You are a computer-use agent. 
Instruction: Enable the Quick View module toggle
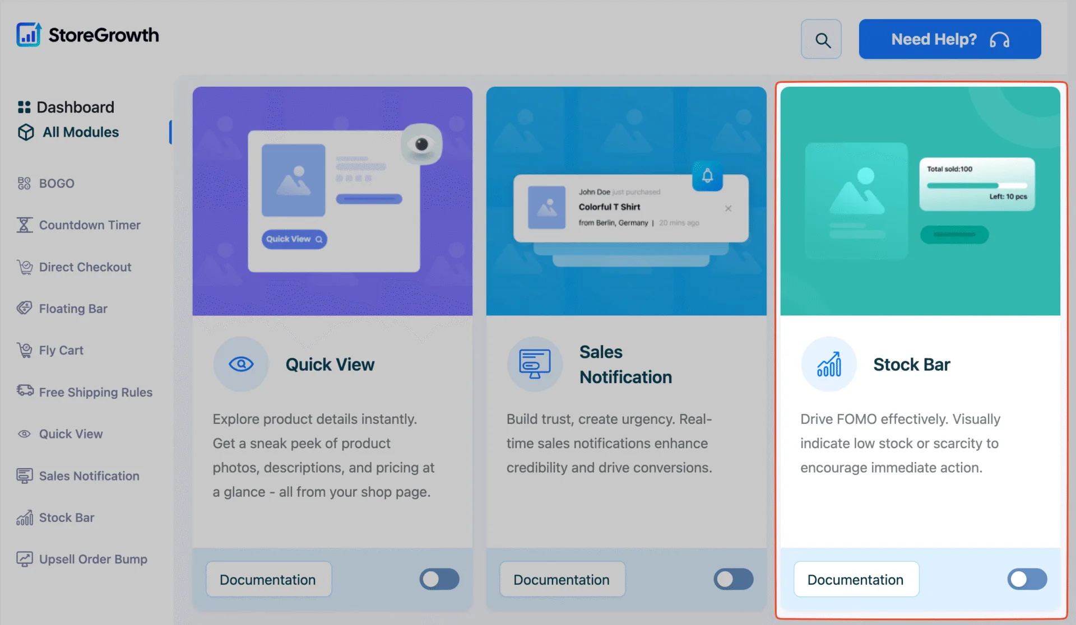point(439,579)
